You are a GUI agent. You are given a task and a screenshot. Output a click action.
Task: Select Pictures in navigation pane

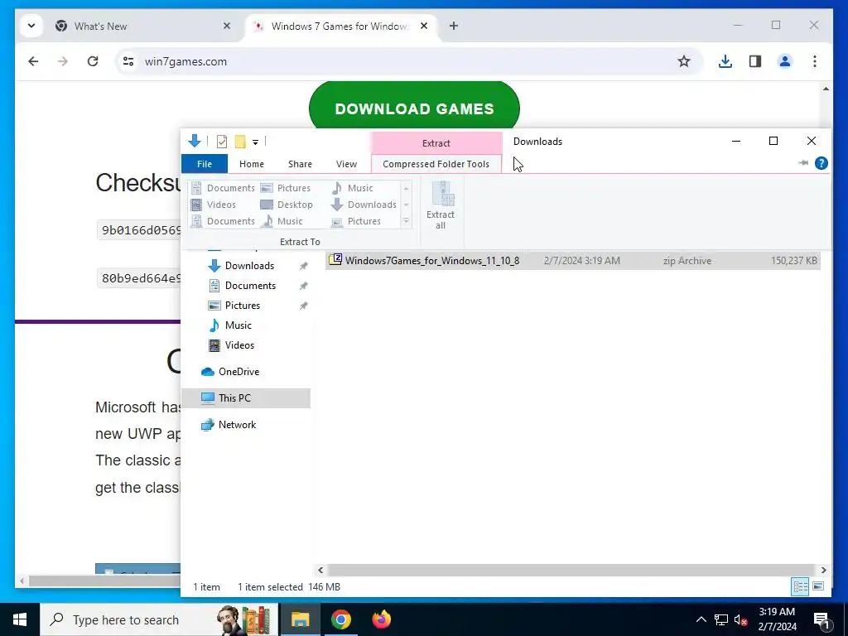[x=243, y=306]
